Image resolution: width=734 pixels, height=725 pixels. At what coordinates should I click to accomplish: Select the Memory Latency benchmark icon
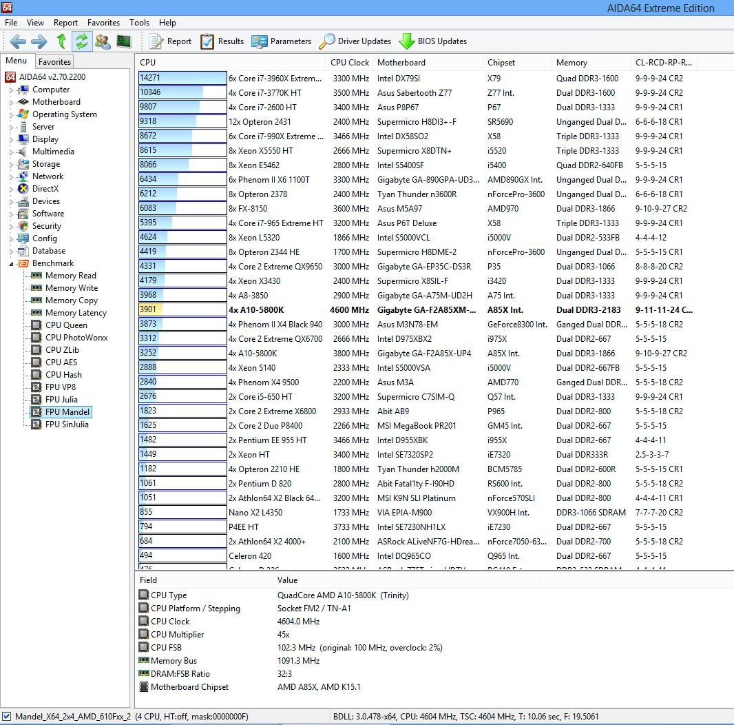[36, 313]
